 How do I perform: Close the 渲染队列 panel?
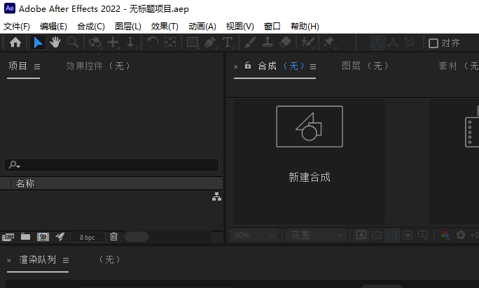click(9, 260)
